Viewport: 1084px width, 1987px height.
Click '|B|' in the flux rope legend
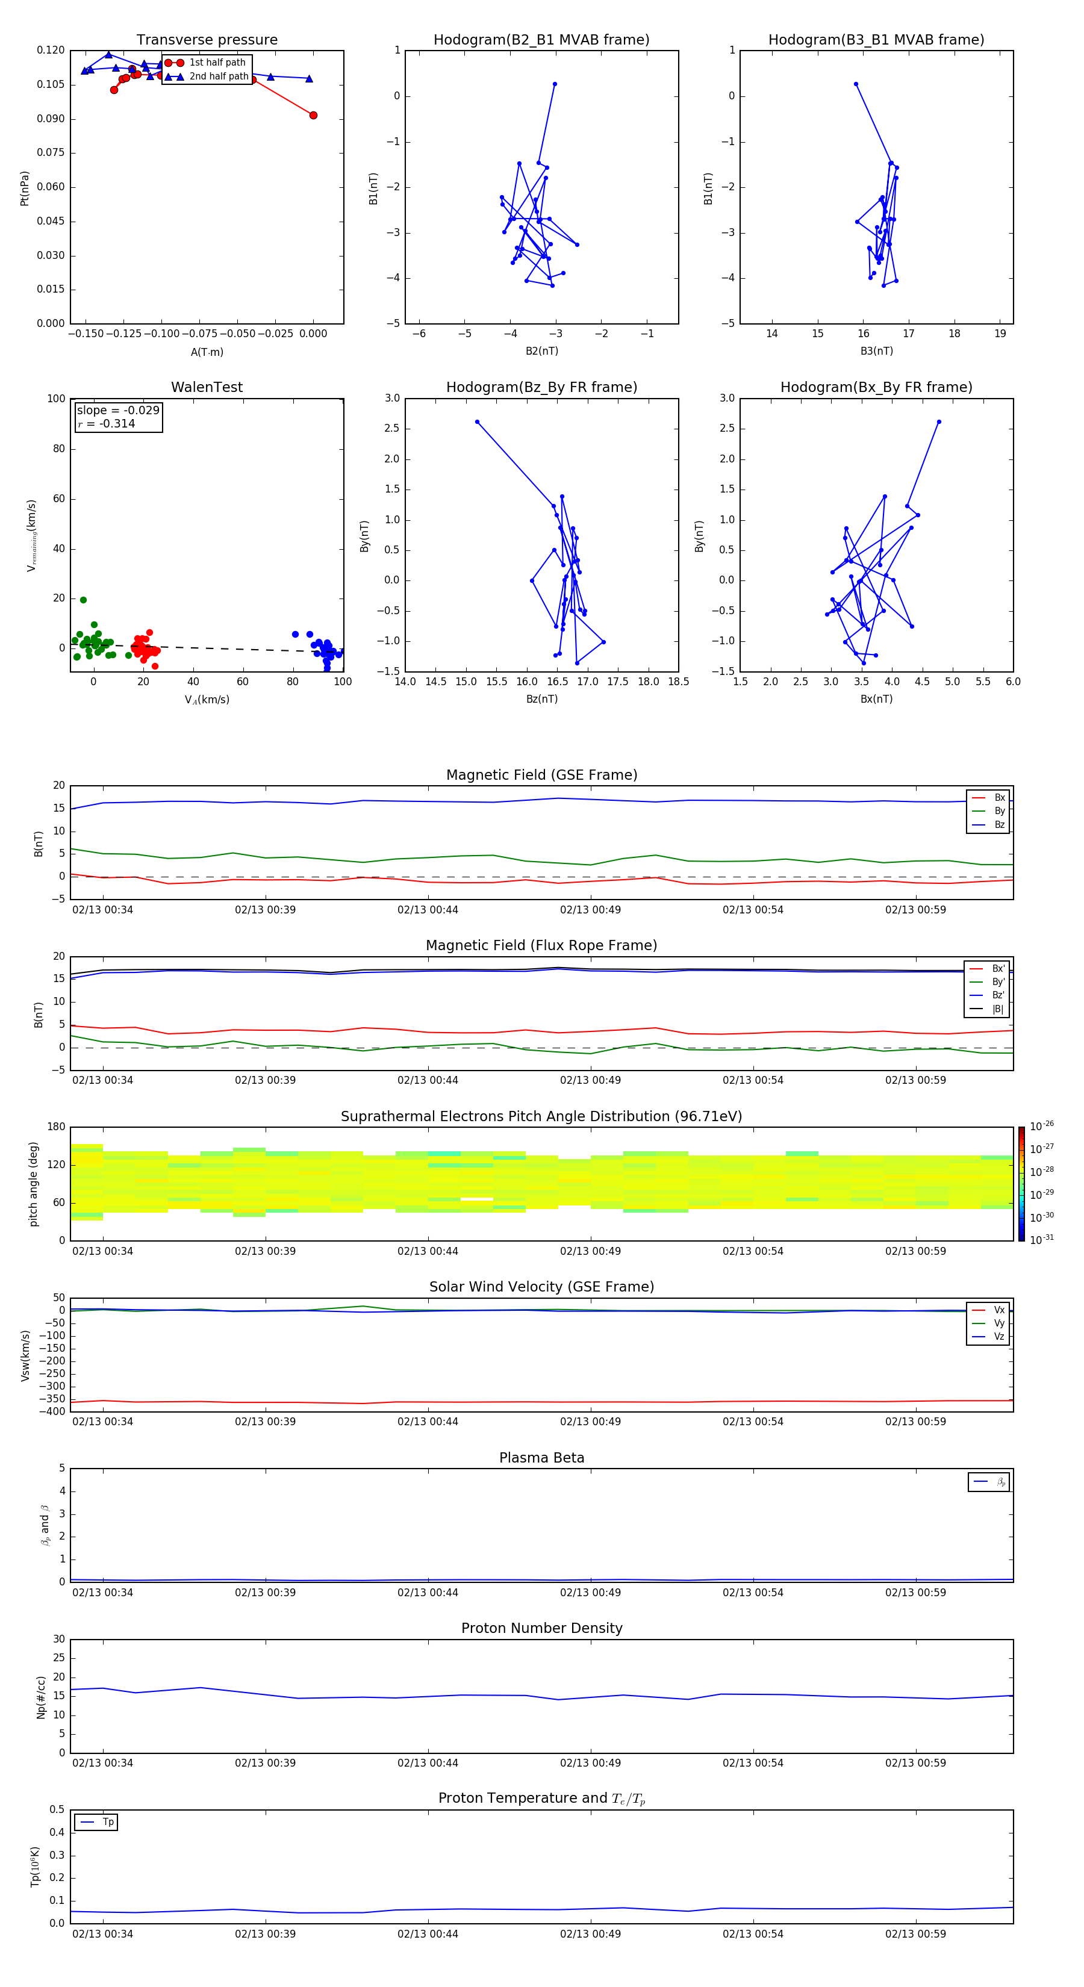tap(998, 1010)
